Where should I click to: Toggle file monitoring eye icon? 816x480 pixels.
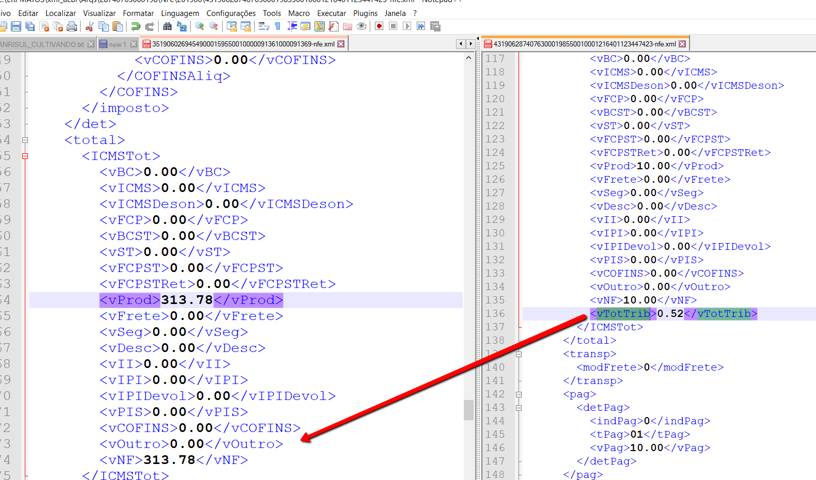(362, 26)
